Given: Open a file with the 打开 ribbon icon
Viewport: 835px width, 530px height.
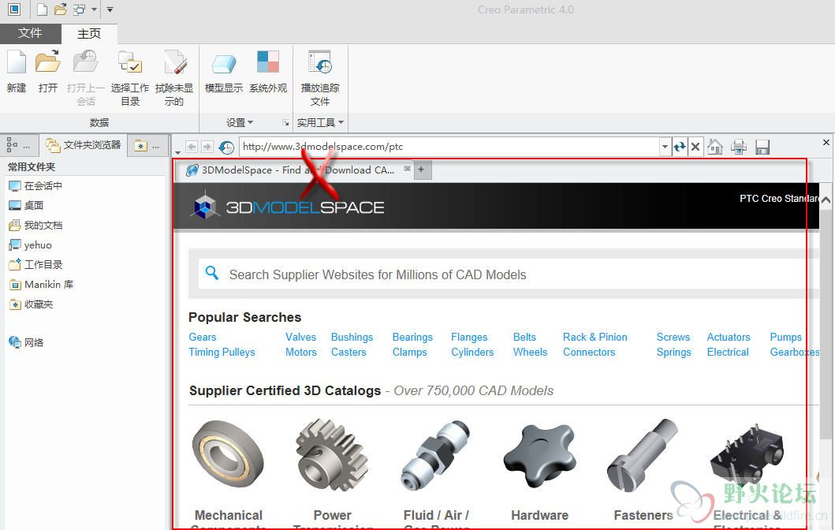Looking at the screenshot, I should (x=47, y=63).
